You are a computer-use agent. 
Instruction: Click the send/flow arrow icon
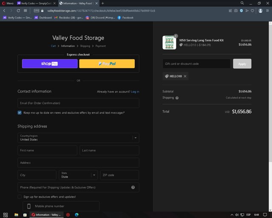coord(247,11)
